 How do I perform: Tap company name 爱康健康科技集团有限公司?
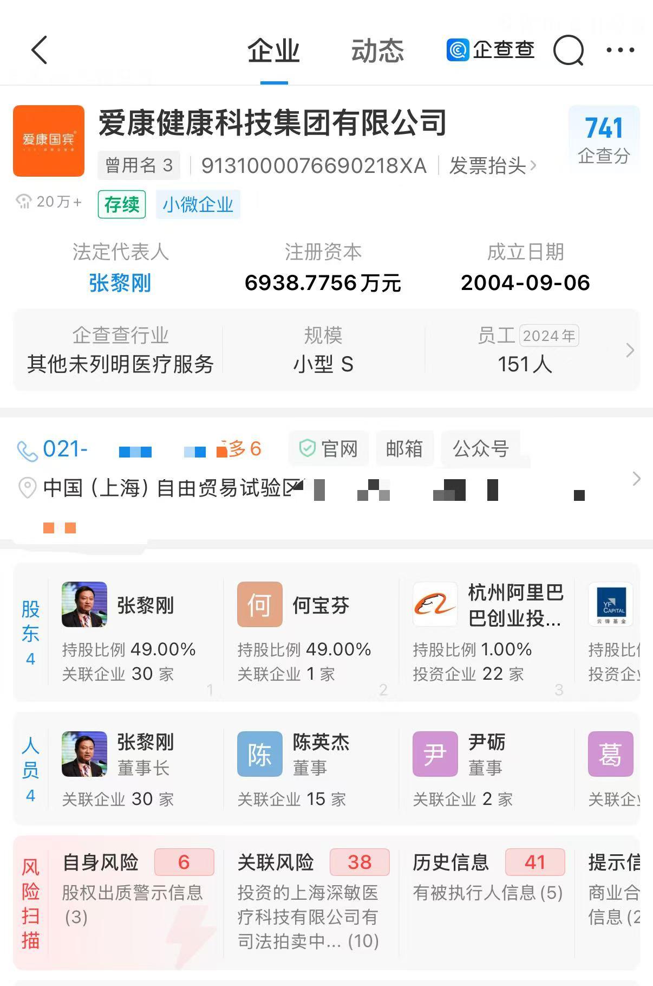tap(272, 123)
